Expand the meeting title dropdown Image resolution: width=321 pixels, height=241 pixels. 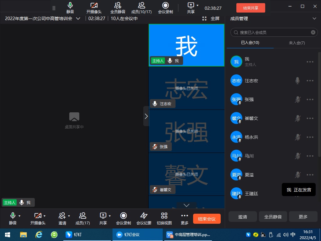78,19
